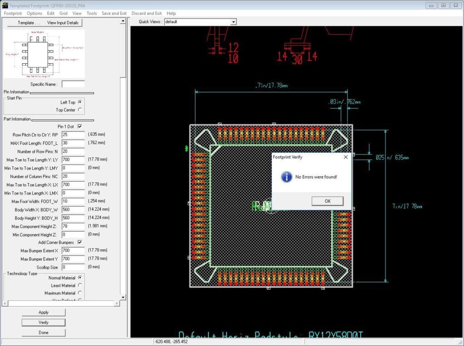Open the Options menu

(34, 13)
